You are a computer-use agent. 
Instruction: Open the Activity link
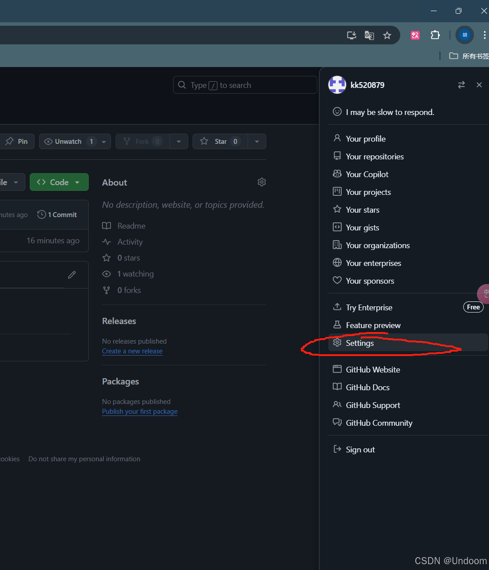(x=122, y=241)
